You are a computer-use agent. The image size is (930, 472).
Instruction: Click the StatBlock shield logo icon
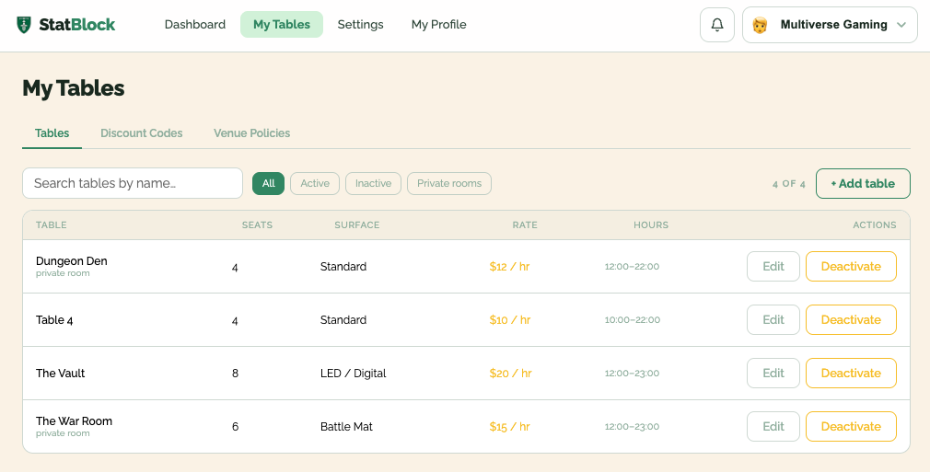[24, 25]
